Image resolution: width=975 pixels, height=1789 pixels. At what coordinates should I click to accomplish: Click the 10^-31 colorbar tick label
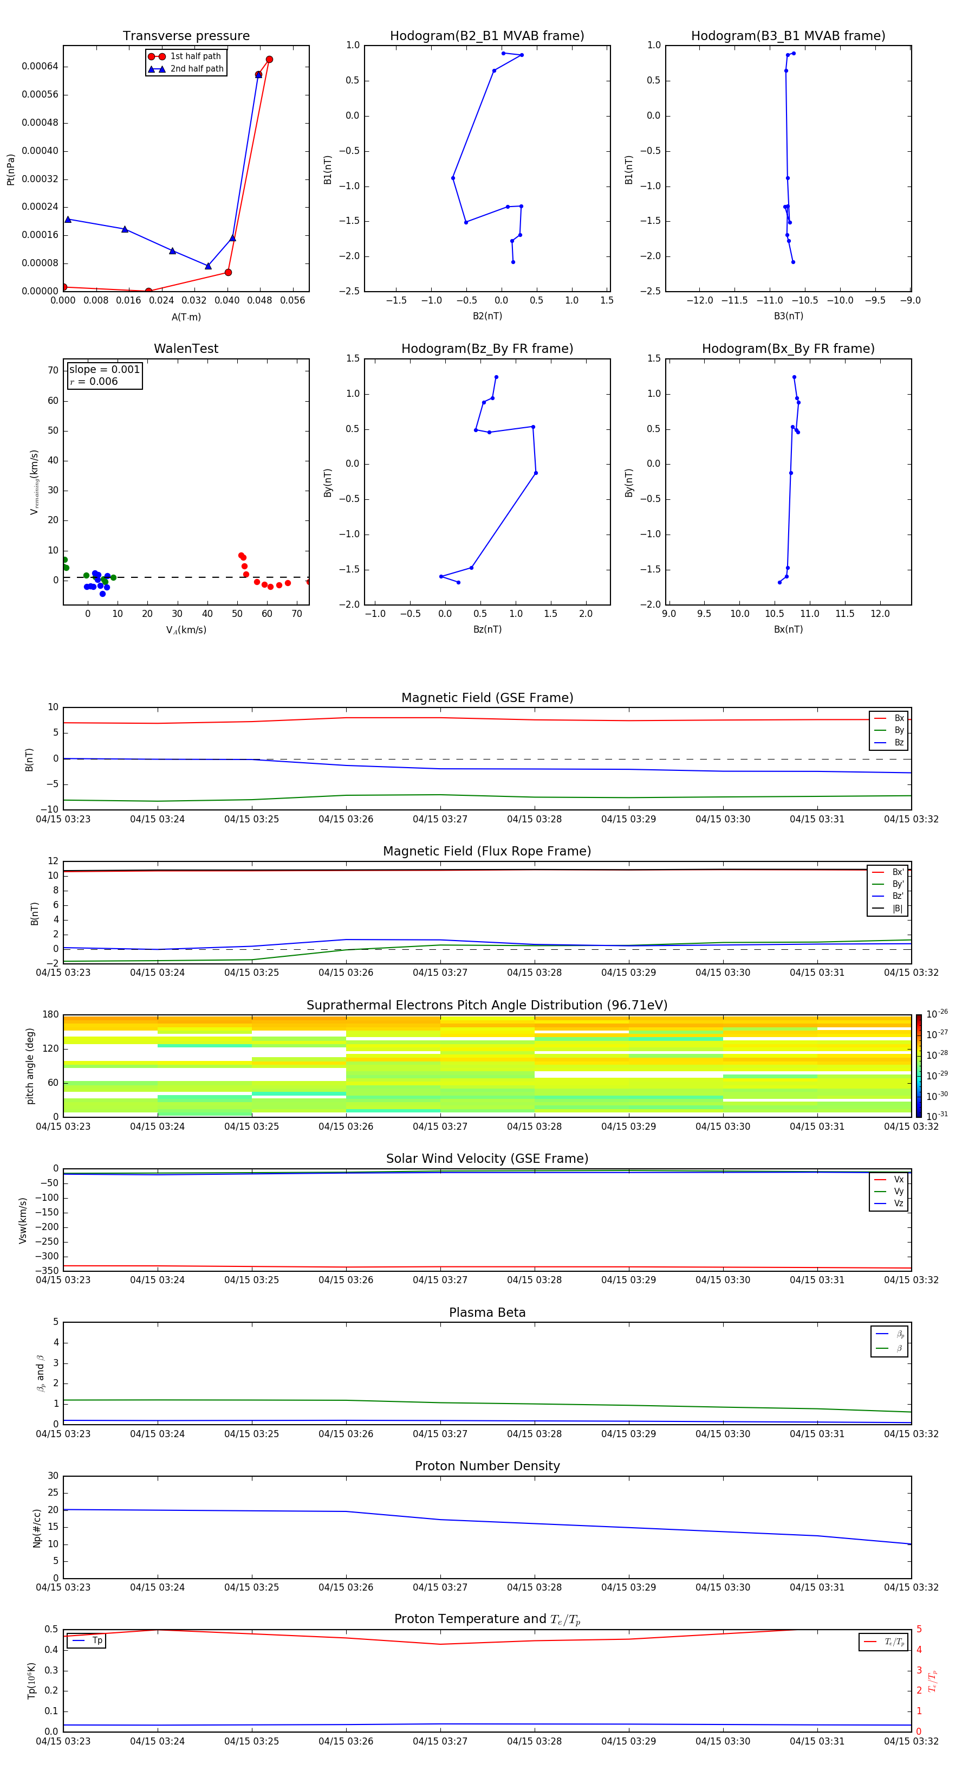[x=937, y=1116]
